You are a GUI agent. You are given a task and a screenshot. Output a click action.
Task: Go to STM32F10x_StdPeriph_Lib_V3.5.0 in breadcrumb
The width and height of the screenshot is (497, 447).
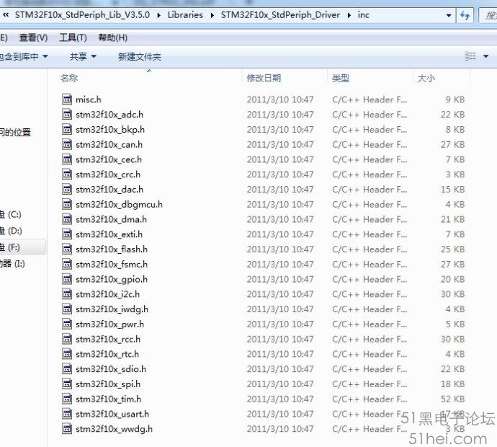click(82, 15)
